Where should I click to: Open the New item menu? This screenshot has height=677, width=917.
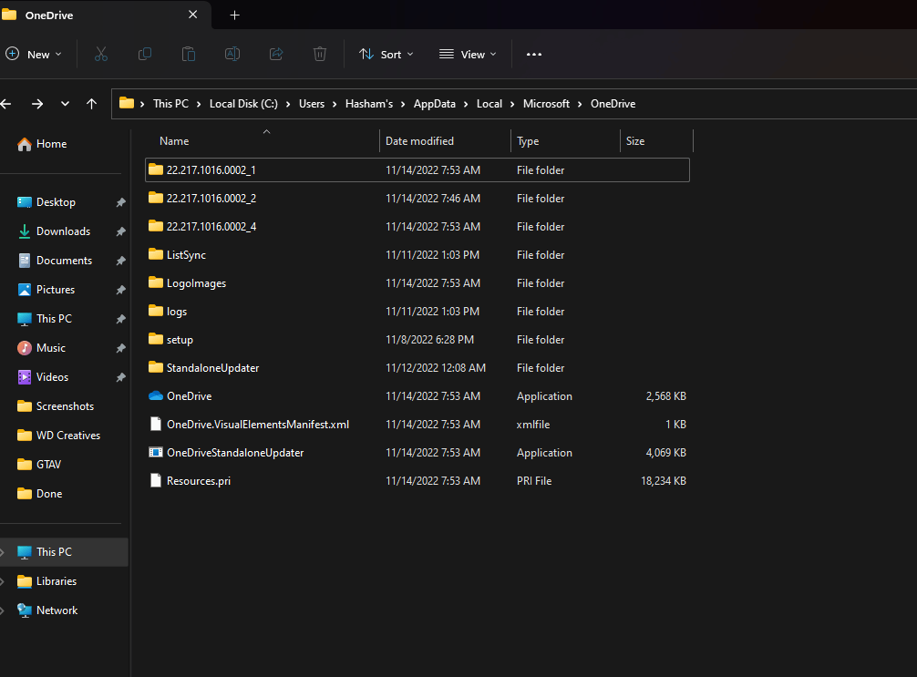35,54
